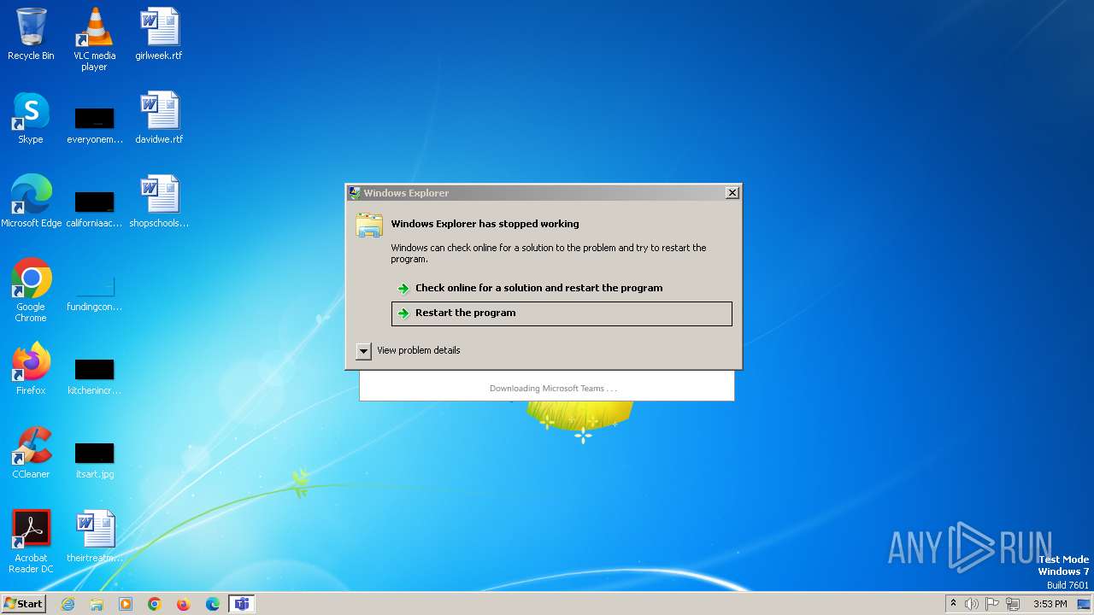
Task: Open Microsoft Teams taskbar icon
Action: 242,604
